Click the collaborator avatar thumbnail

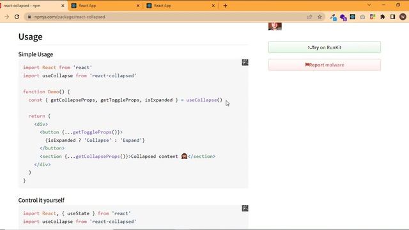pyautogui.click(x=275, y=26)
